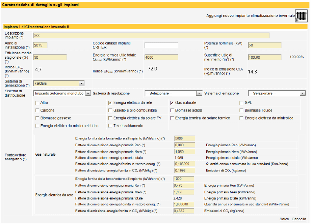Tick the Teleriscaldamento checkbox

click(x=110, y=126)
